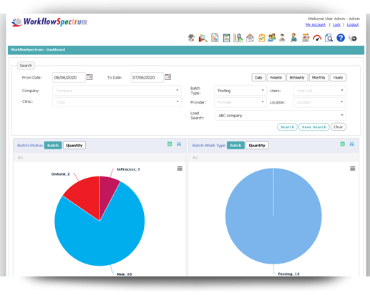Open the To Date calendar picker
This screenshot has height=295, width=370.
click(168, 77)
